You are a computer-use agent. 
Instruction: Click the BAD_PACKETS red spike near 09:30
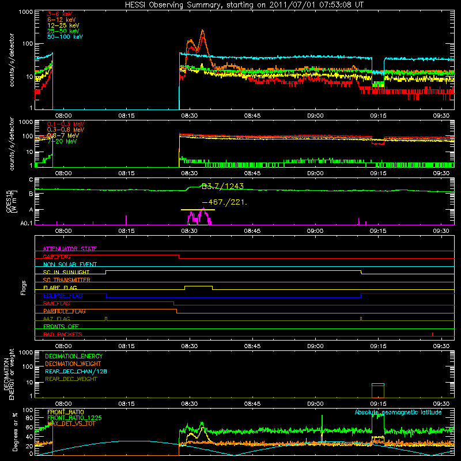tap(433, 334)
